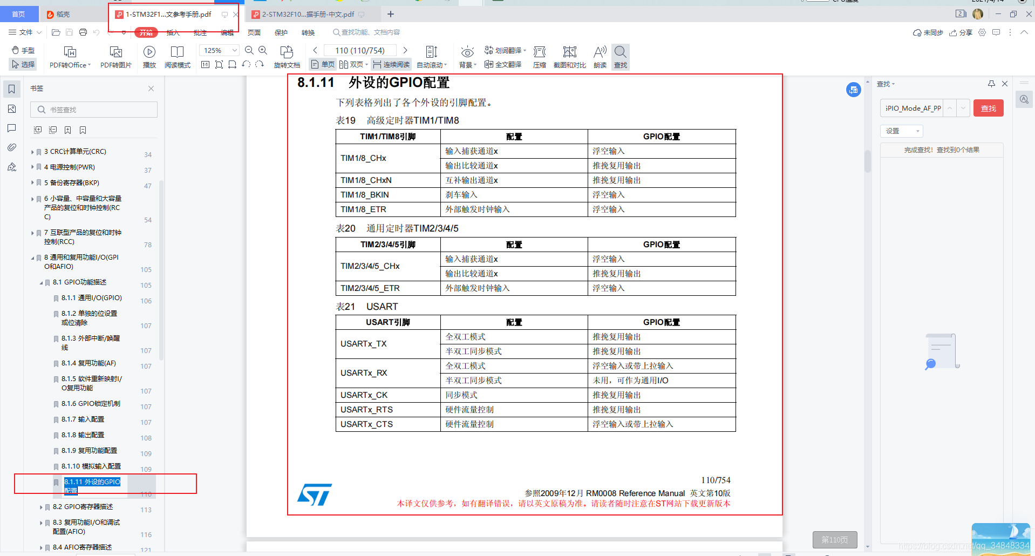This screenshot has width=1035, height=556.
Task: Rotate page clockwise icon
Action: [x=260, y=64]
